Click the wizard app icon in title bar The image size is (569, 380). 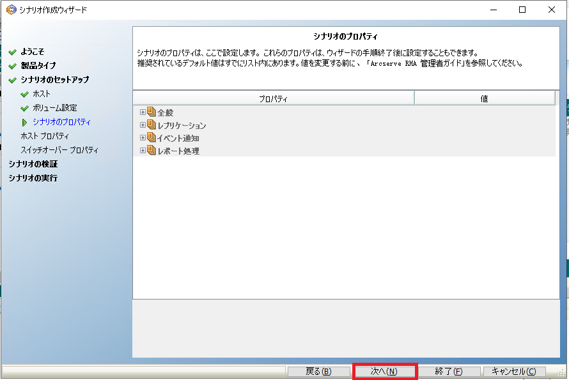click(x=12, y=10)
